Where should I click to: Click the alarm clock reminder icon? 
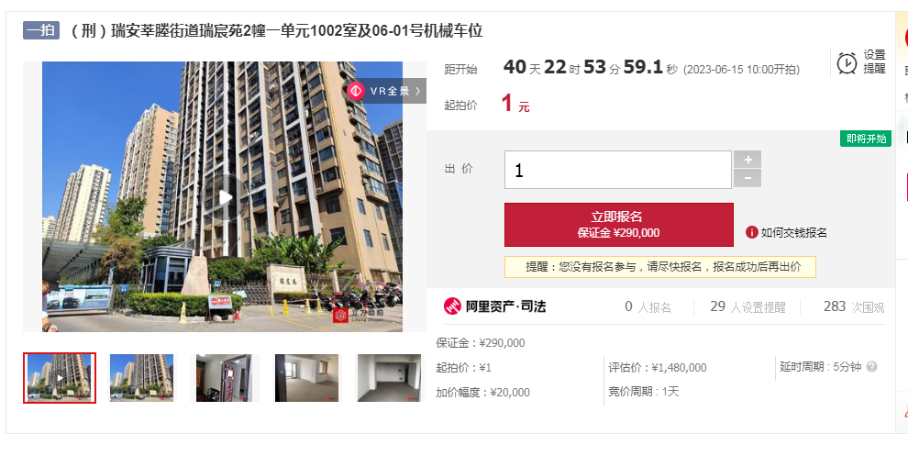[847, 62]
